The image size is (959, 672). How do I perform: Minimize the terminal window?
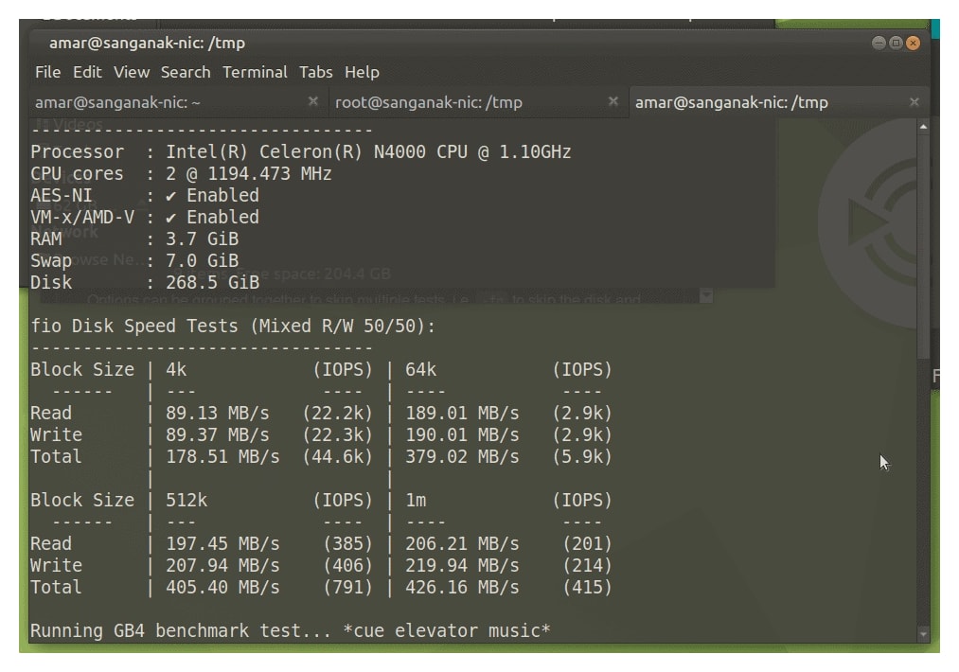coord(879,43)
